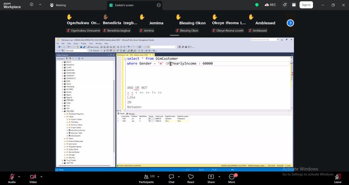Click the SSMS undo icon
349x185 pixels.
[128, 47]
